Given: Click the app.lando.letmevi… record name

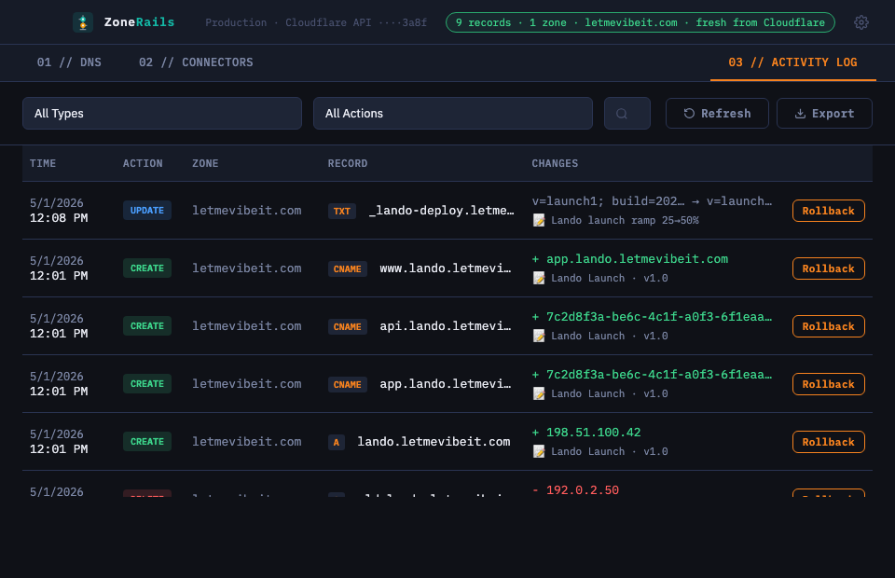Looking at the screenshot, I should [x=446, y=384].
